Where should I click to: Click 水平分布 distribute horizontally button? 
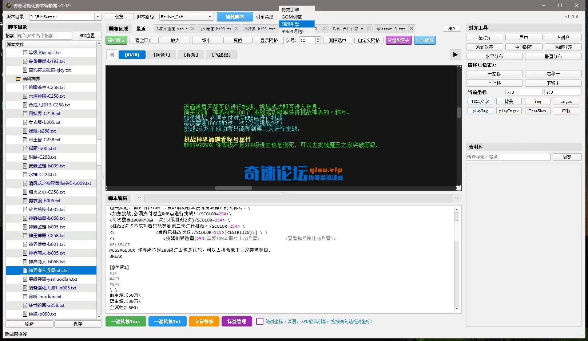[494, 56]
